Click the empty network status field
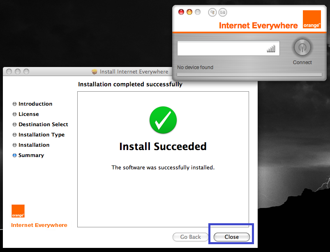The height and width of the screenshot is (252, 330). point(228,48)
